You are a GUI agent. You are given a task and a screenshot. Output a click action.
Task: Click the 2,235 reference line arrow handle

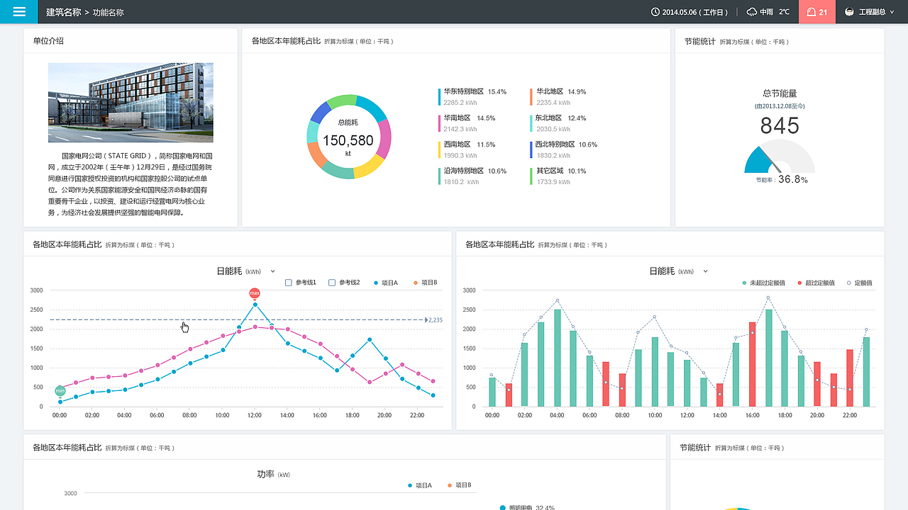tap(426, 320)
